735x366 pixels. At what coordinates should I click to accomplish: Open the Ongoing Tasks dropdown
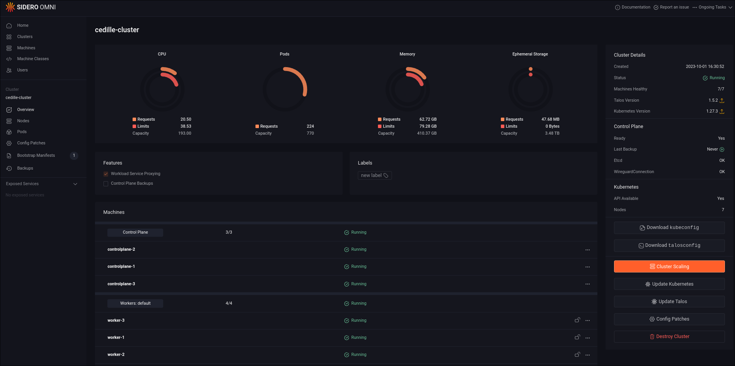tap(712, 7)
